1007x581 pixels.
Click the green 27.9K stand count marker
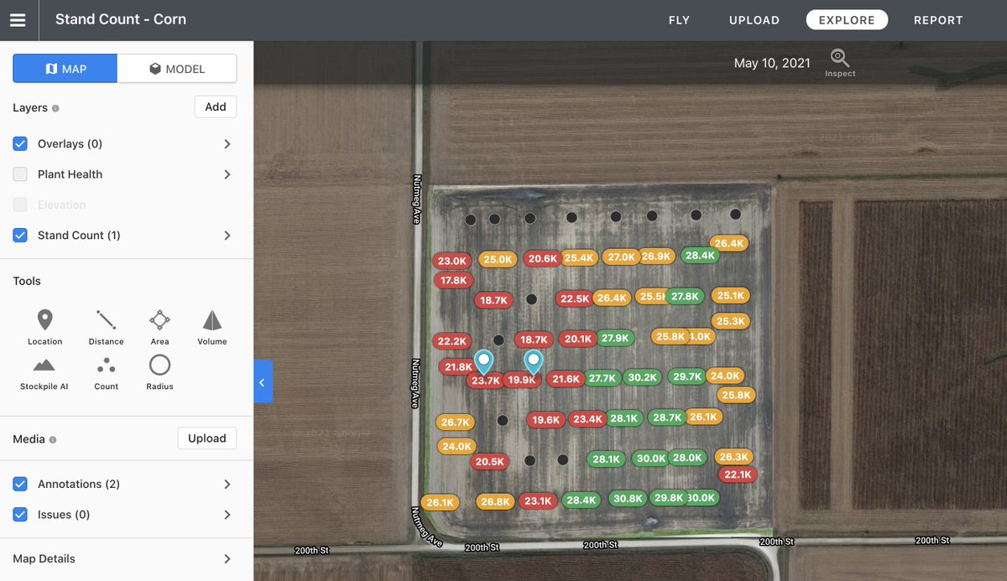coord(615,338)
